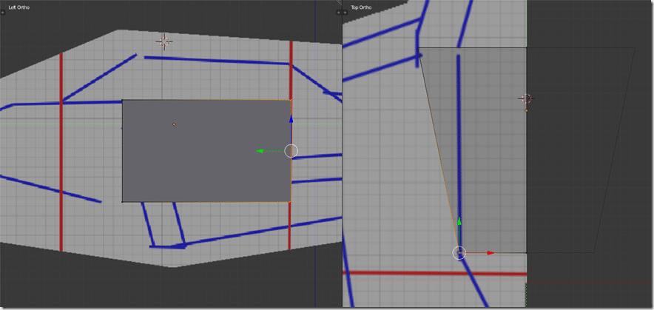Click the Top Ortho view label
The image size is (654, 310).
(x=361, y=7)
